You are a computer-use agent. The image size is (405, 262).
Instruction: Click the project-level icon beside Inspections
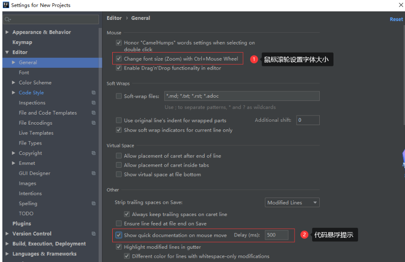[x=93, y=103]
